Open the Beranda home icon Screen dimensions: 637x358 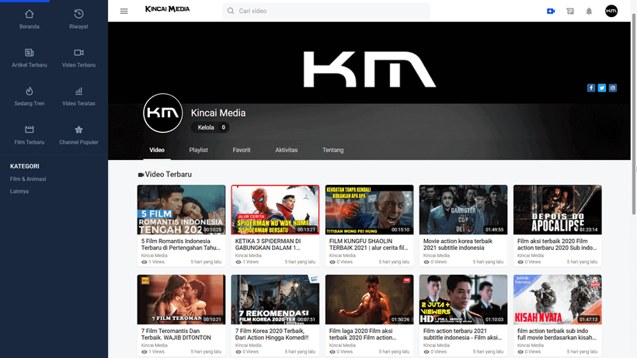[30, 14]
